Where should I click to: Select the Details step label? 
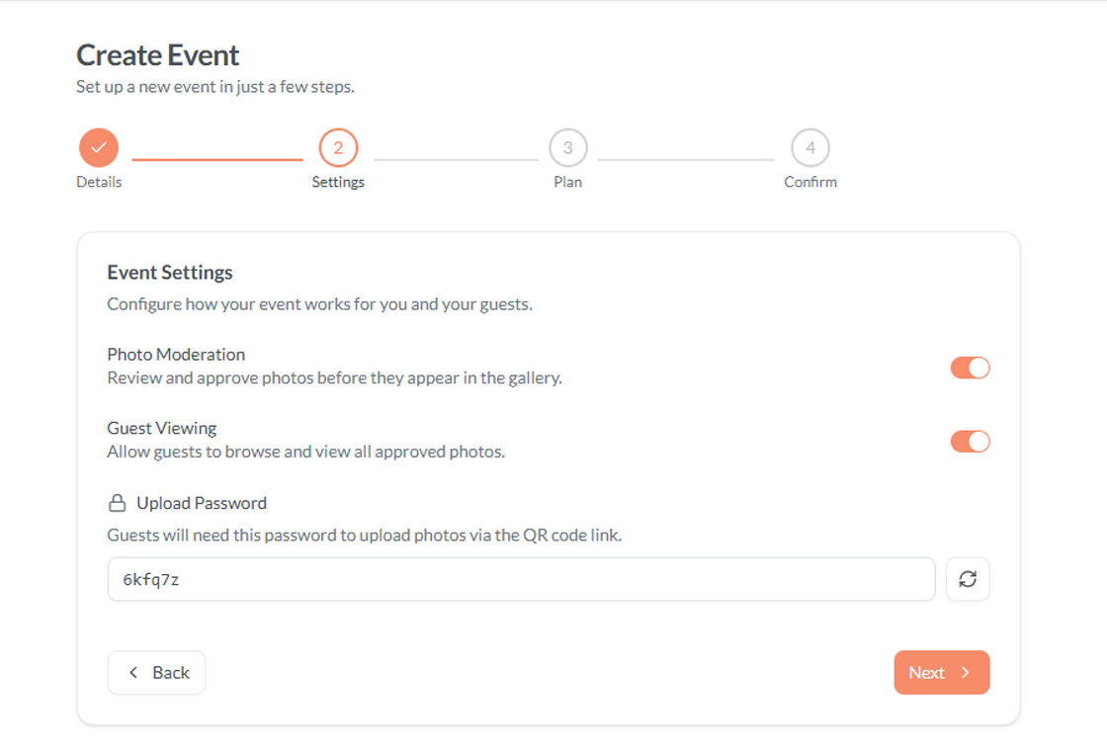click(x=98, y=182)
